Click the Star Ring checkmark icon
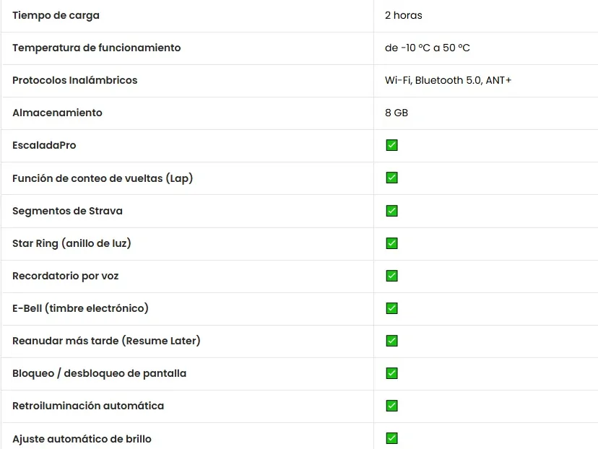The image size is (598, 449). (391, 243)
